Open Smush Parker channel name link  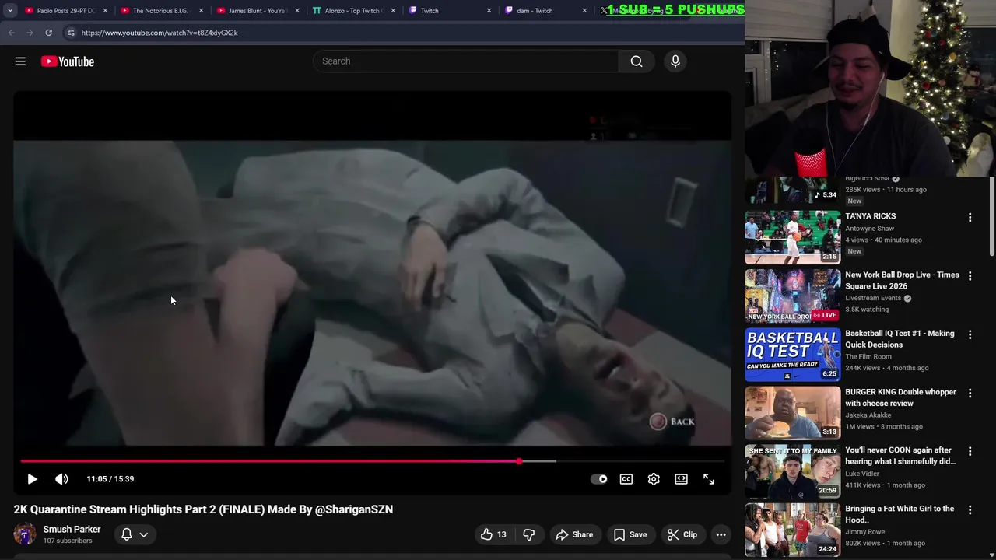point(72,529)
